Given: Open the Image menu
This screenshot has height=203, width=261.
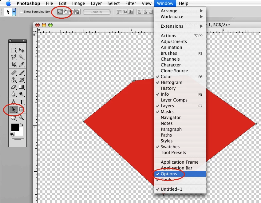Looking at the screenshot, I should [x=78, y=3].
